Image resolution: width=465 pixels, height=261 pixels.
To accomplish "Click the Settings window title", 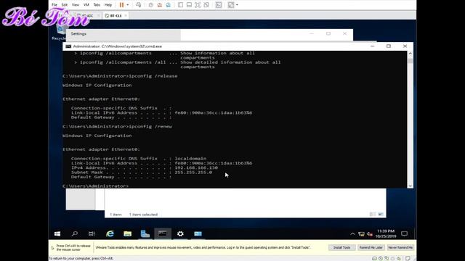I will [78, 34].
